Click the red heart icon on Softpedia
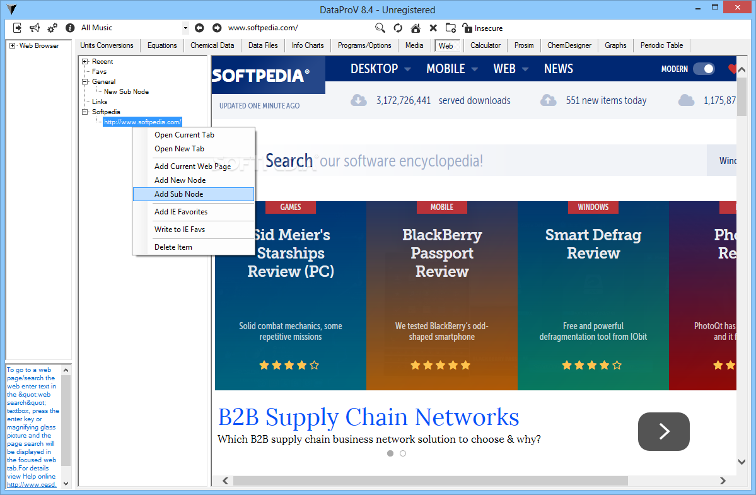756x495 pixels. coord(732,69)
